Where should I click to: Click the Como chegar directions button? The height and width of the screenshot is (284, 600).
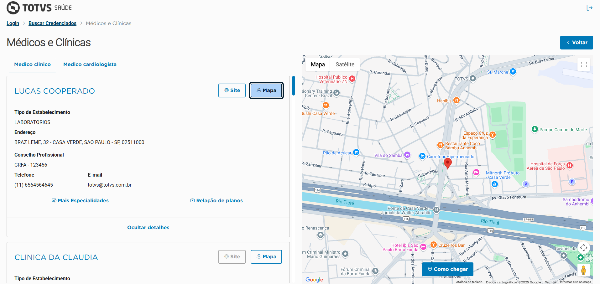448,269
